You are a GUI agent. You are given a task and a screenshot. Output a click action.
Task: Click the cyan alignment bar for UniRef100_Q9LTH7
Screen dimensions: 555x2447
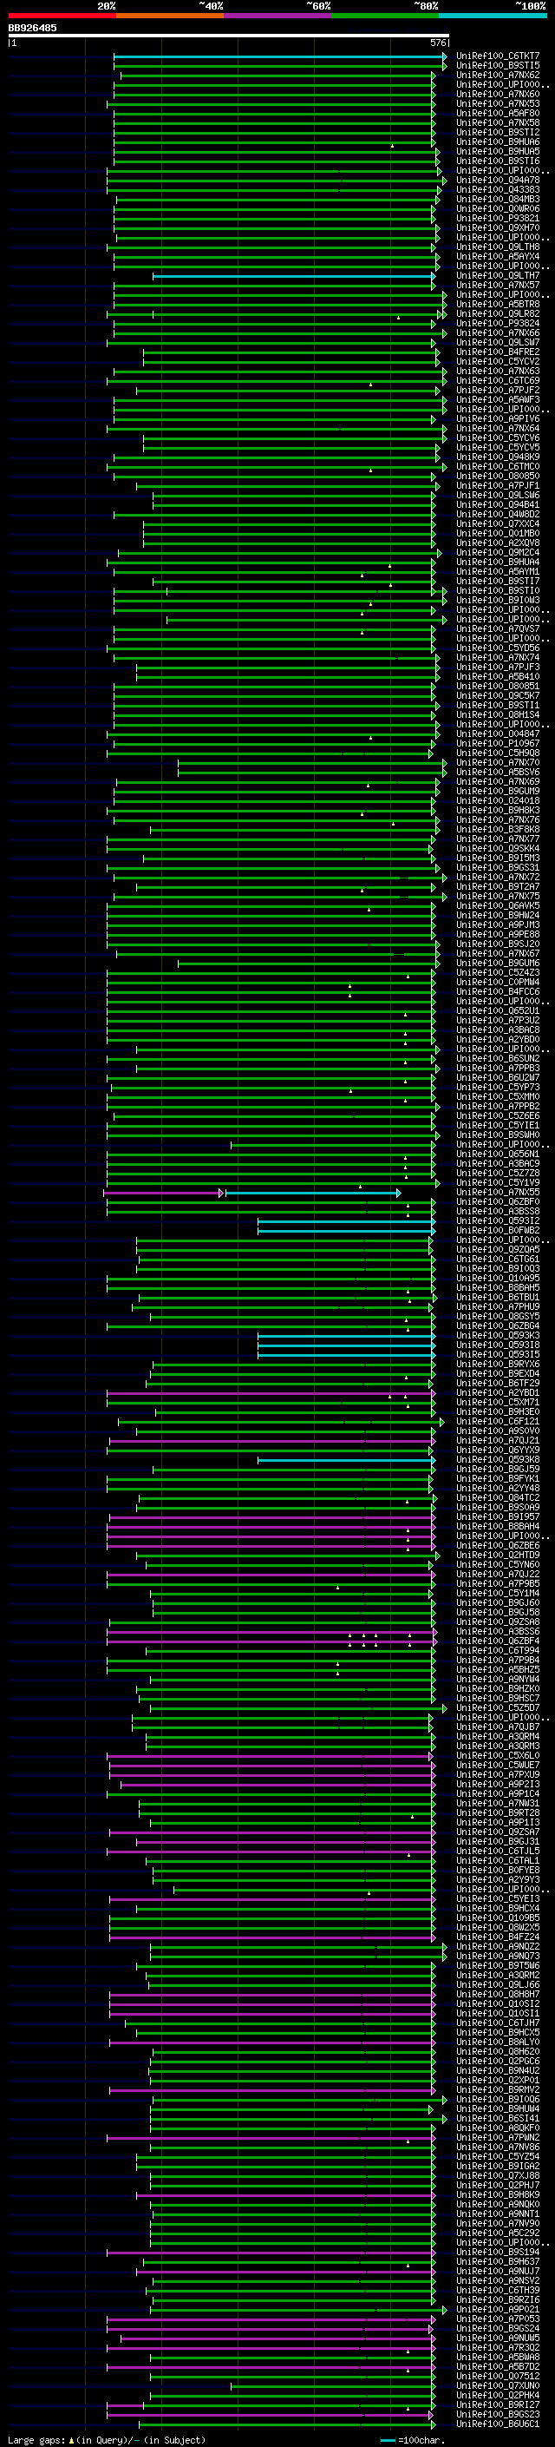[x=293, y=275]
